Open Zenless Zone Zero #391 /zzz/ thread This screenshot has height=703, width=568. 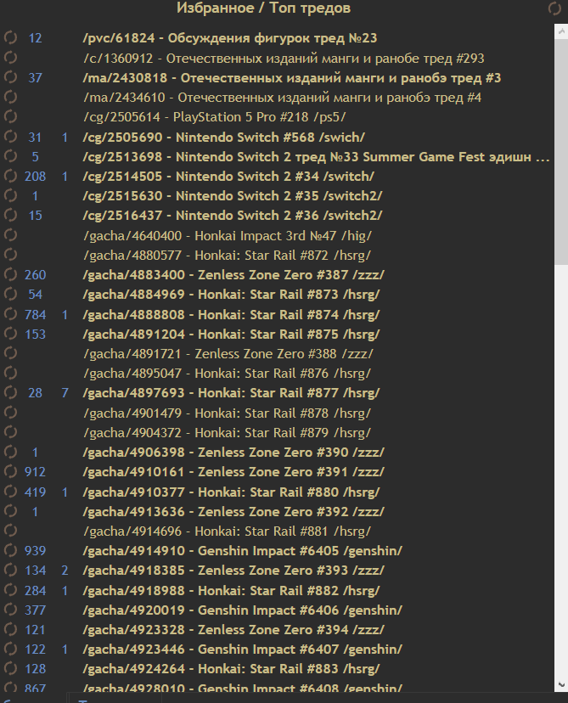click(x=233, y=472)
